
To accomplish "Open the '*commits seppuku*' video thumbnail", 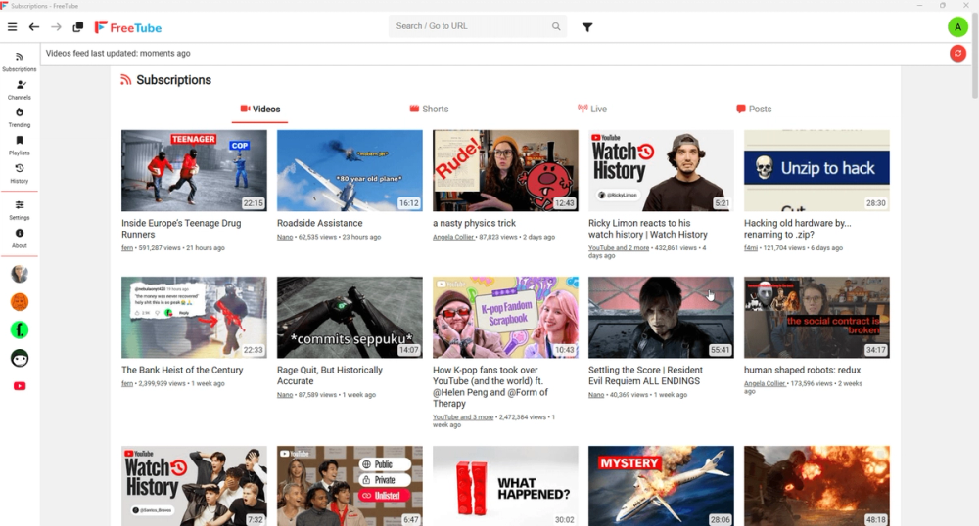I will pos(350,317).
